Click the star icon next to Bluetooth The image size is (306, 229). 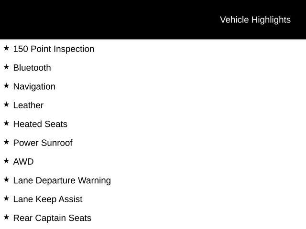(x=6, y=67)
